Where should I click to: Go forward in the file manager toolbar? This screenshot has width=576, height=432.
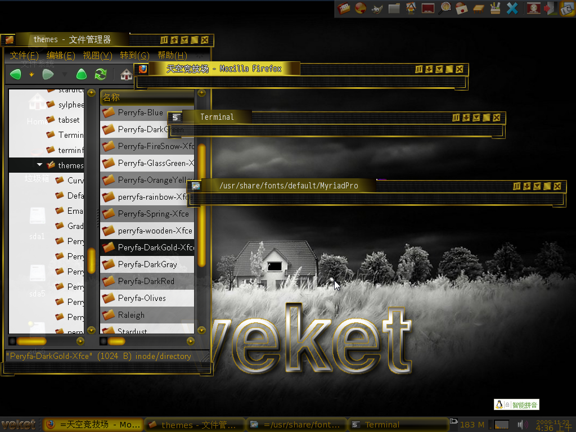[x=48, y=75]
